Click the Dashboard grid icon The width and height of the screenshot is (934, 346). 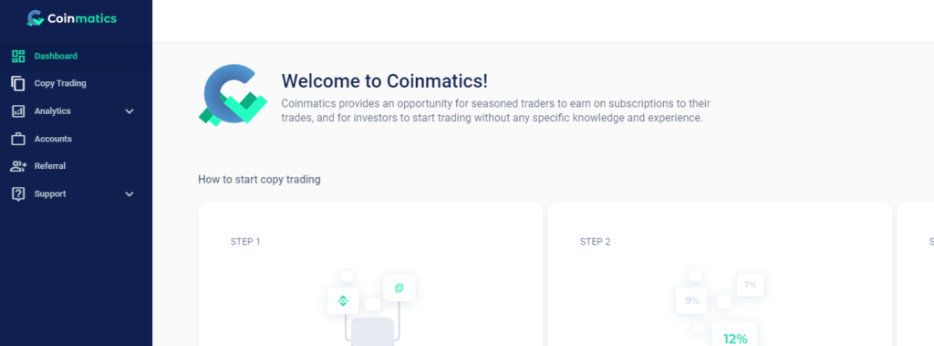pyautogui.click(x=18, y=56)
